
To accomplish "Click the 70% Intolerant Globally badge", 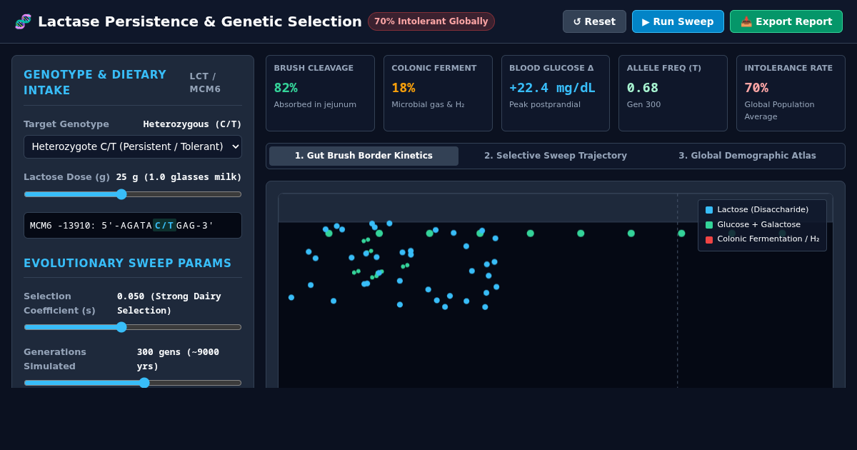I will click(x=431, y=21).
